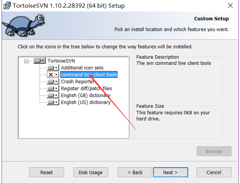
Task: Select English (GB) dictionary feature
Action: click(x=86, y=96)
